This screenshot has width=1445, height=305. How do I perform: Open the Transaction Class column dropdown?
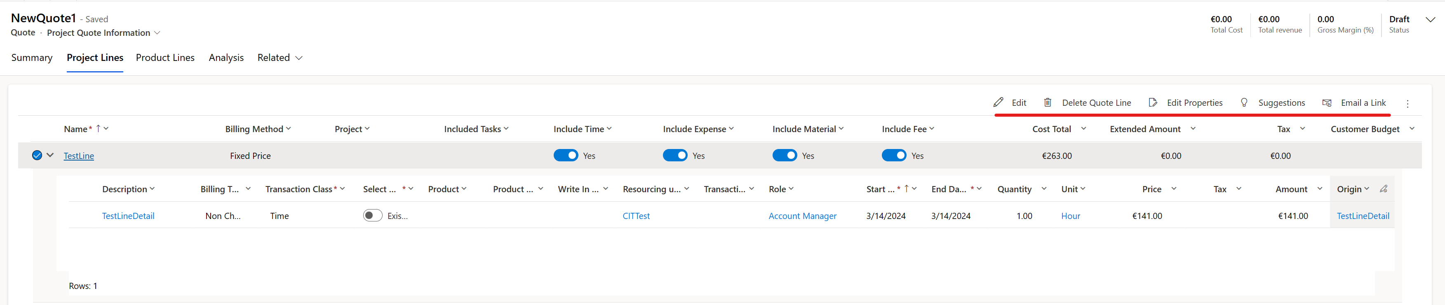[x=342, y=189]
